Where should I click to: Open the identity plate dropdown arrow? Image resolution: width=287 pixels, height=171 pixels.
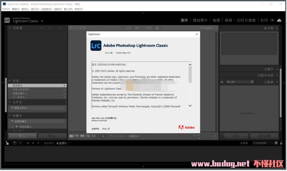click(42, 21)
